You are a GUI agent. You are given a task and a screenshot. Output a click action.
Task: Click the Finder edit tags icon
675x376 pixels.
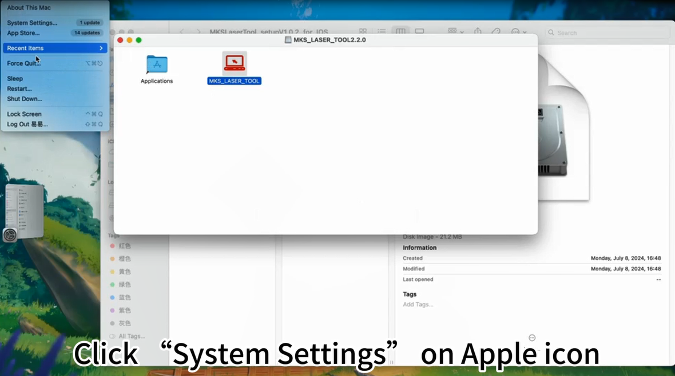coord(496,31)
